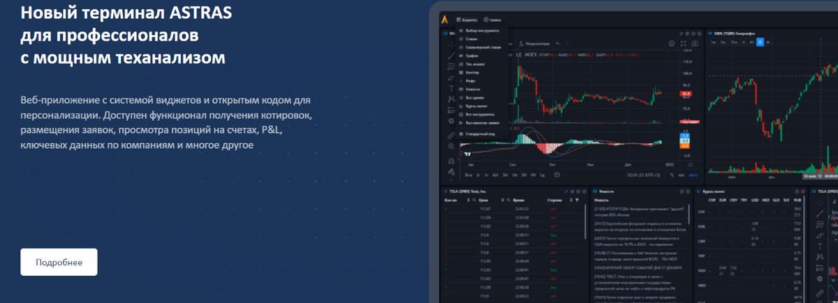Screen dimensions: 838x303
Task: Open search for Кол-во column
Action: 474,200
